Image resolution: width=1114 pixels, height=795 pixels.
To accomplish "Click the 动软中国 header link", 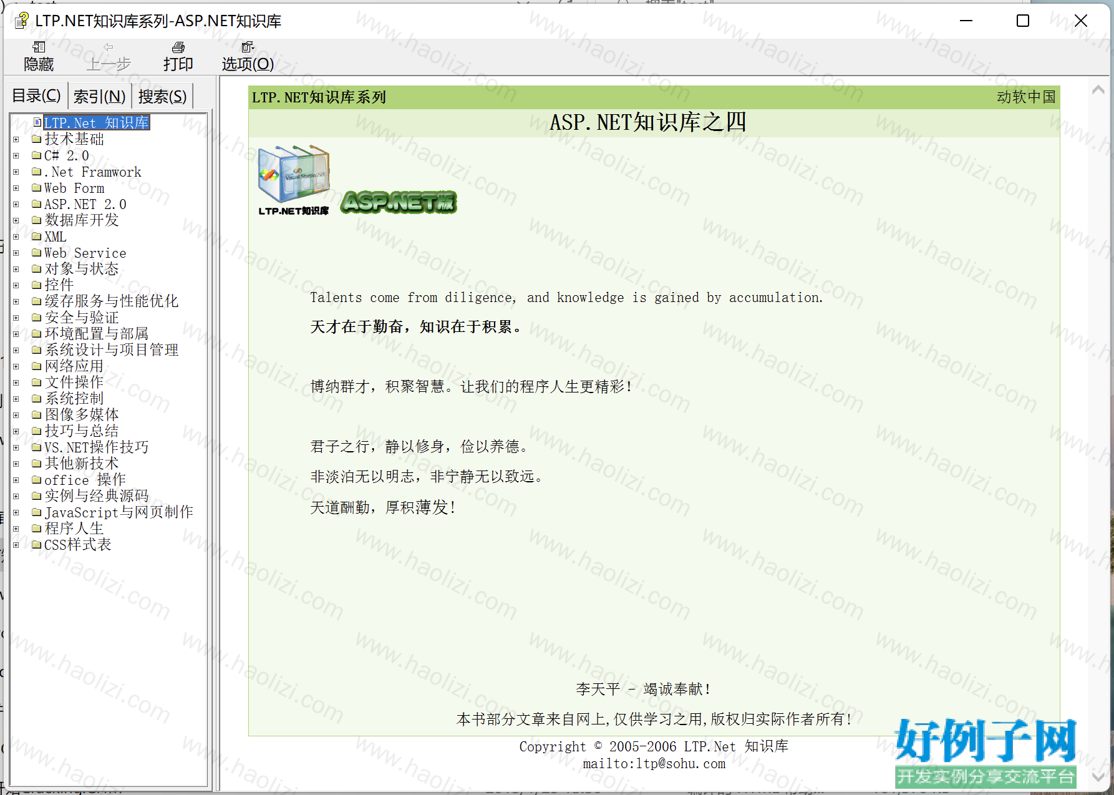I will coord(1026,97).
